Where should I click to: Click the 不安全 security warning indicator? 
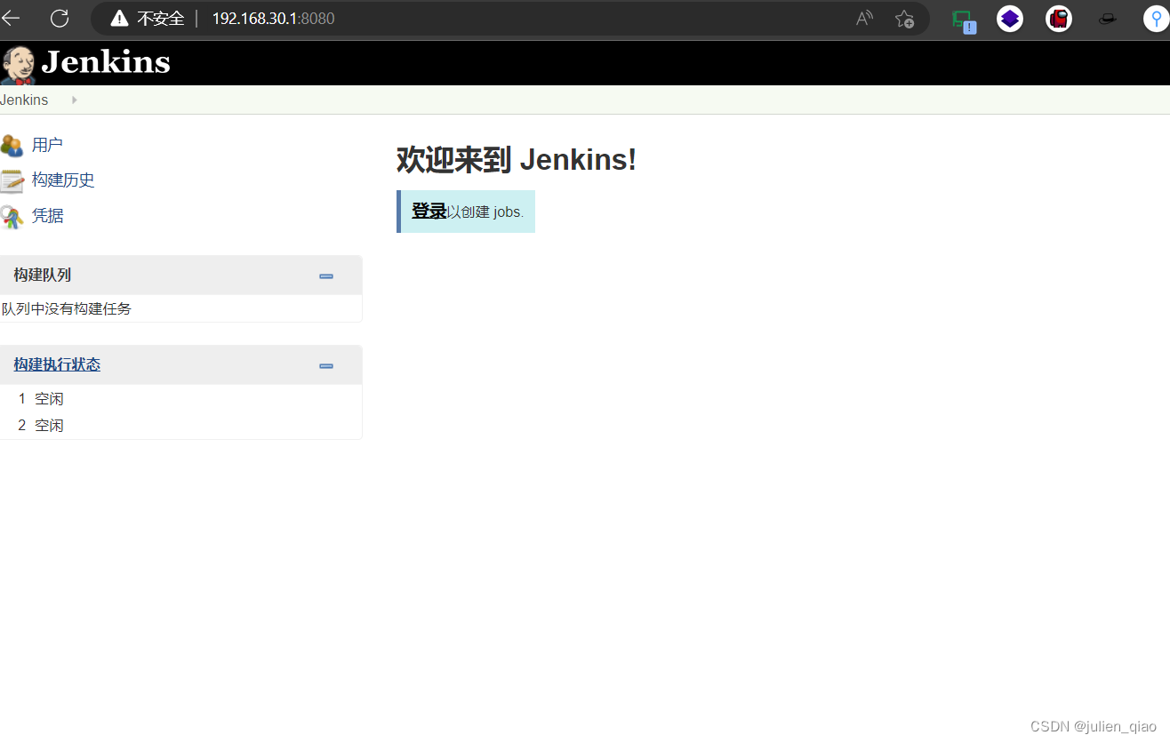coord(147,19)
